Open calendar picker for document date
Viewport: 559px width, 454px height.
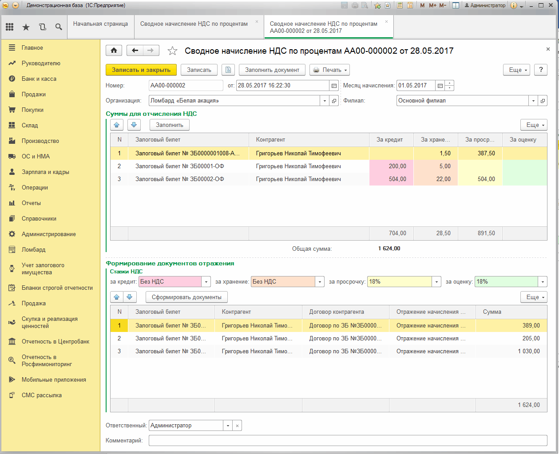(334, 86)
